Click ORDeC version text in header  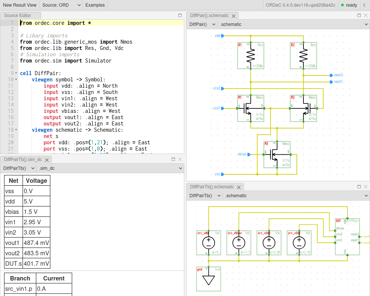tap(300, 5)
